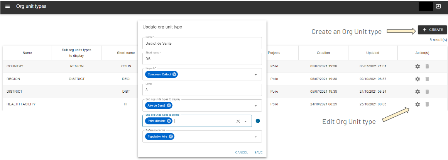The height and width of the screenshot is (160, 448).
Task: Click the Updated column header
Action: [373, 53]
